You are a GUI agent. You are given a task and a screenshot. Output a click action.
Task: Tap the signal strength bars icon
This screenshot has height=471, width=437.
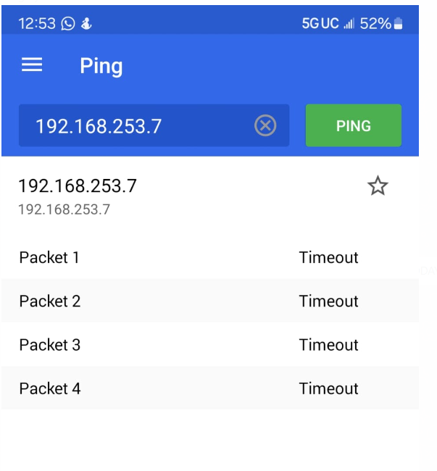[349, 24]
